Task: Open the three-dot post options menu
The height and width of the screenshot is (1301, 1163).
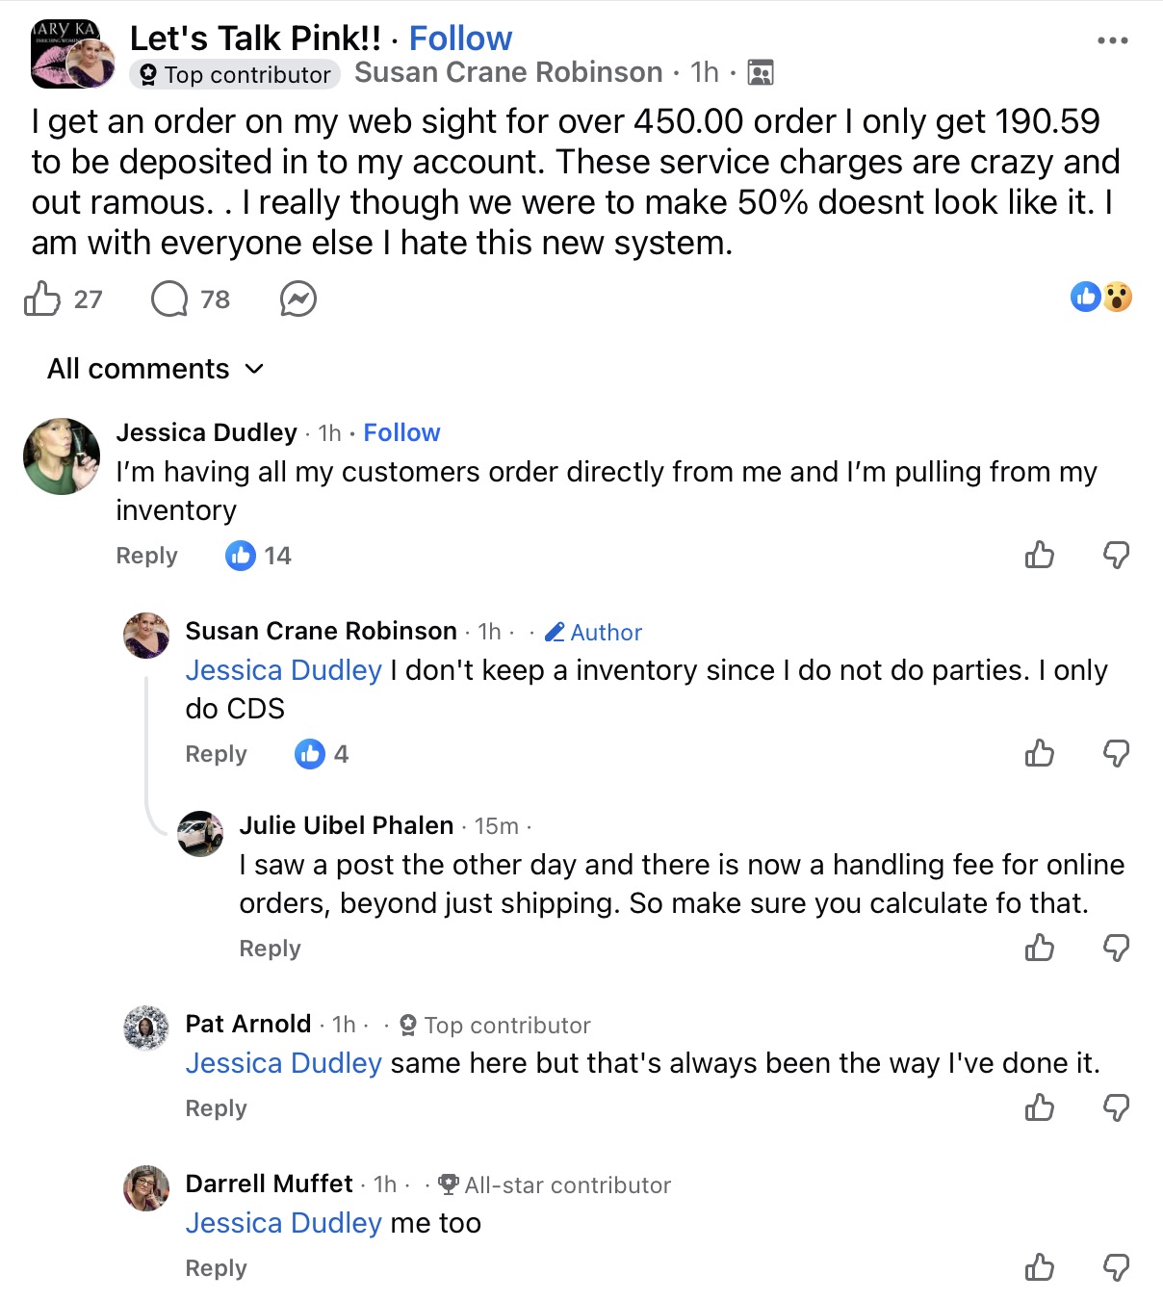Action: point(1112,40)
